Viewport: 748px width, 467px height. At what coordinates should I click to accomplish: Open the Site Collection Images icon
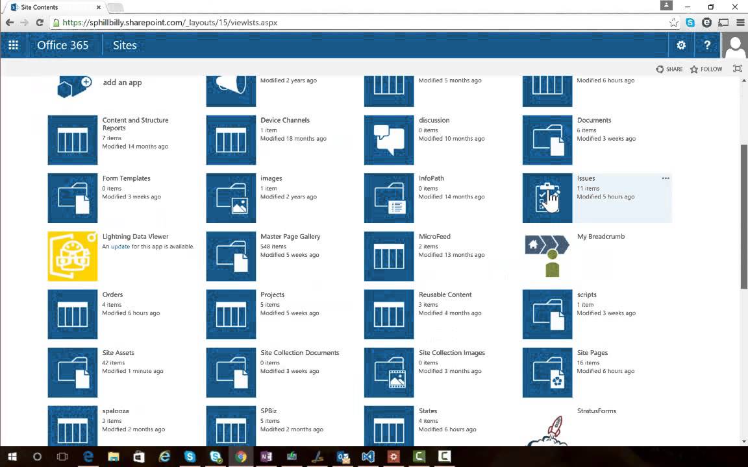(x=389, y=373)
